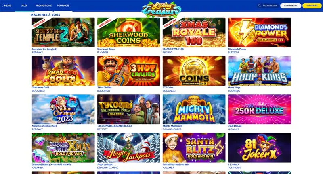Open the Jingle Jackpots title link
This screenshot has width=323, height=174.
pyautogui.click(x=105, y=164)
